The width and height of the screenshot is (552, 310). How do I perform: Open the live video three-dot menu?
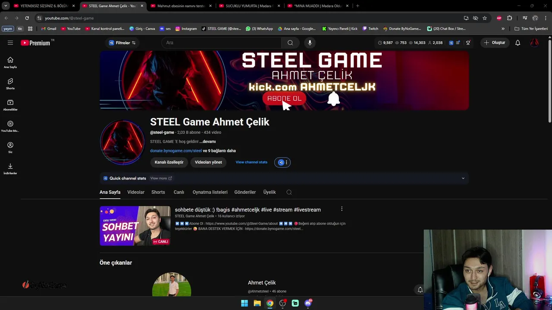(x=342, y=209)
